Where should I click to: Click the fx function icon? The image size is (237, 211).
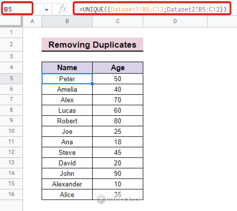click(62, 9)
